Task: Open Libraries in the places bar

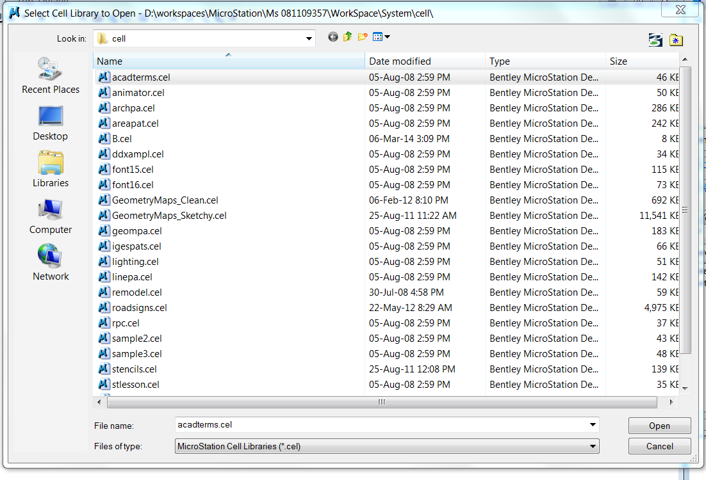Action: pyautogui.click(x=51, y=169)
